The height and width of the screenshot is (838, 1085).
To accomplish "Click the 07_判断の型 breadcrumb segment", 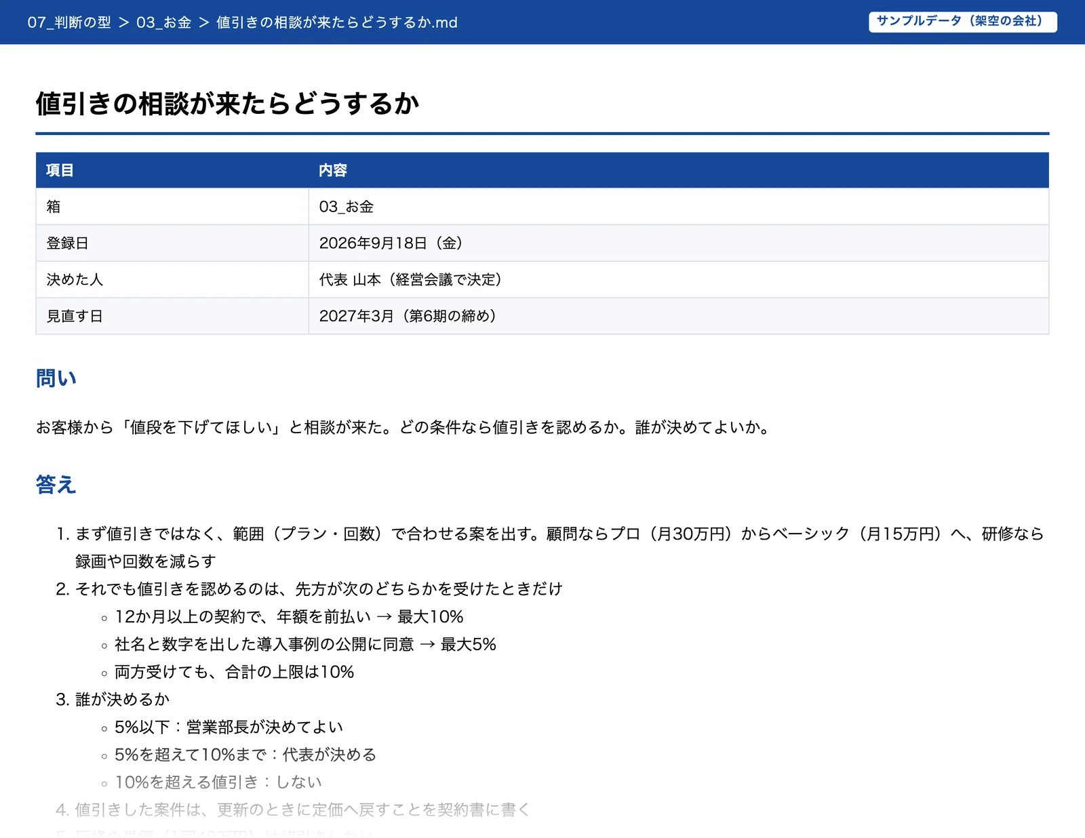I will (69, 22).
